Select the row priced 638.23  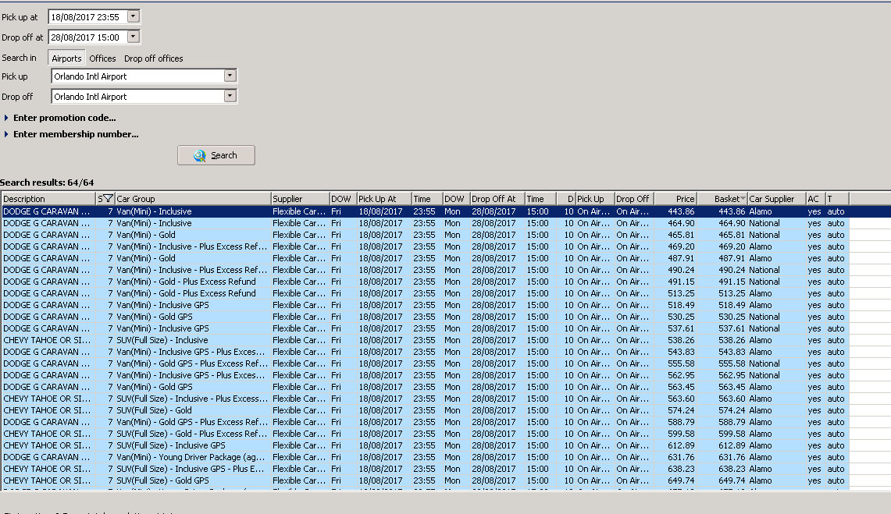point(425,469)
